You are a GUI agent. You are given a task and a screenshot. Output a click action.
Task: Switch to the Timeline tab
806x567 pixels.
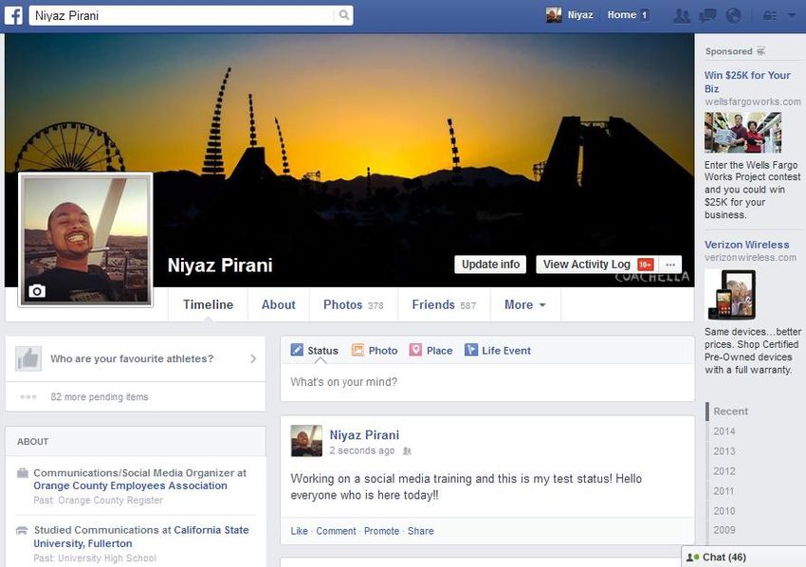point(209,304)
